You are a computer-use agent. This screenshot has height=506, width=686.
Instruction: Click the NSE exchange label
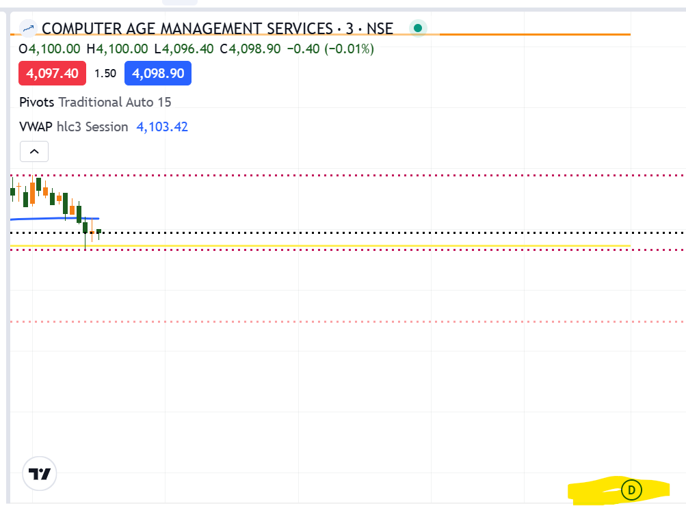click(x=380, y=29)
